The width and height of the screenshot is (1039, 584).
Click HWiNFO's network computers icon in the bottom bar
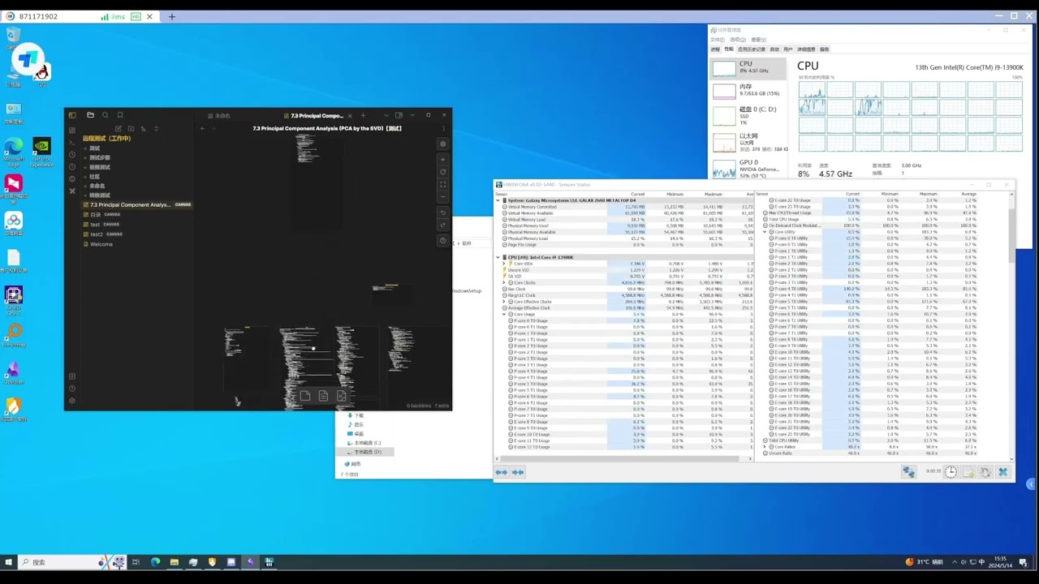pos(908,472)
